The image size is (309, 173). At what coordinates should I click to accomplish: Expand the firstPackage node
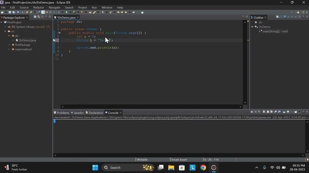pos(9,45)
